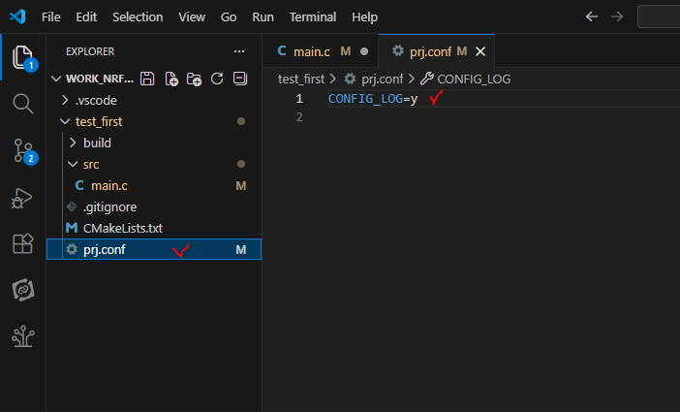This screenshot has width=680, height=412.
Task: Open the Terminal menu
Action: (313, 16)
